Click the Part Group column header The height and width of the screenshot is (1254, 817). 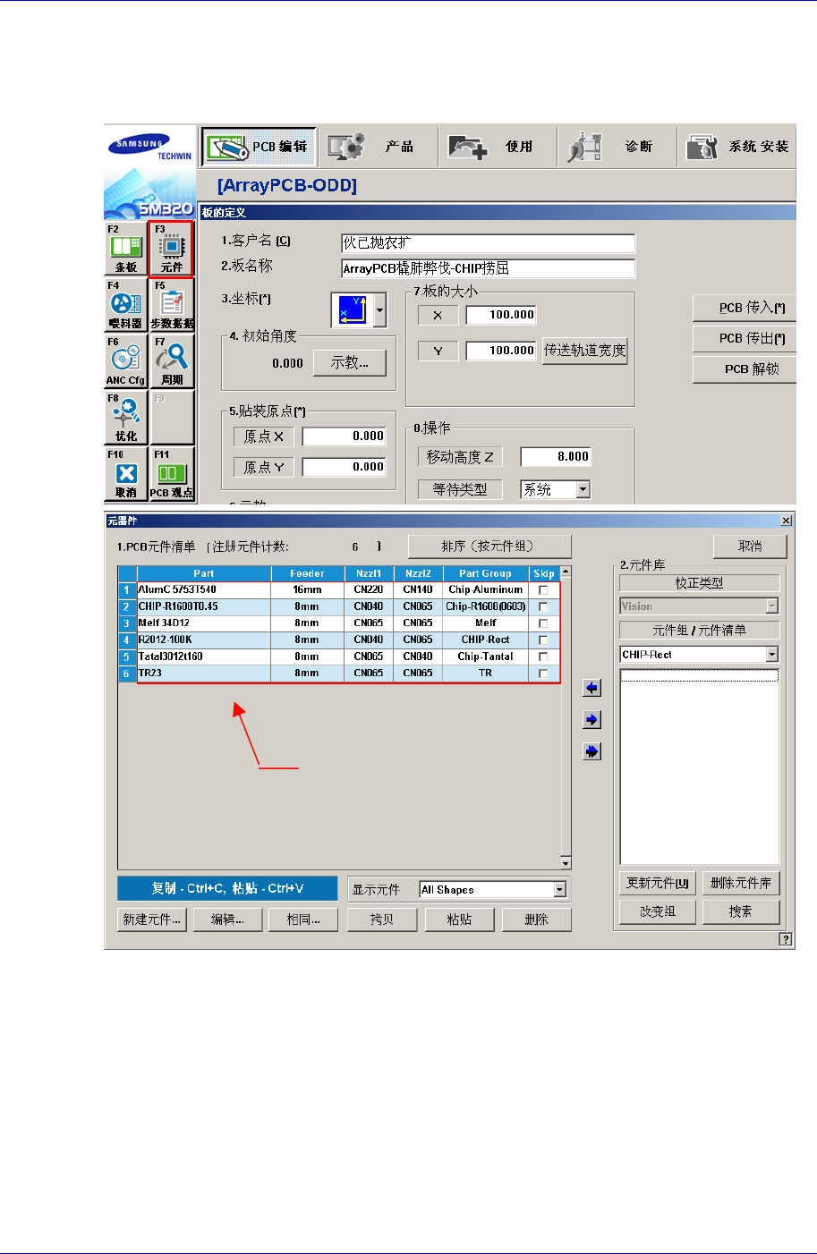485,573
